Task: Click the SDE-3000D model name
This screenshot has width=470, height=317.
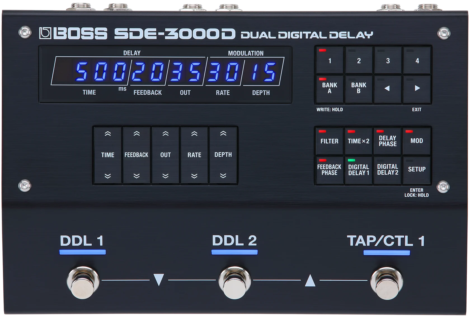Action: 175,34
